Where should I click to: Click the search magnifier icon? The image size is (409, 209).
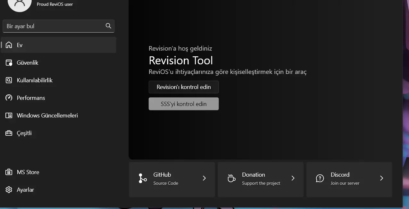point(108,26)
